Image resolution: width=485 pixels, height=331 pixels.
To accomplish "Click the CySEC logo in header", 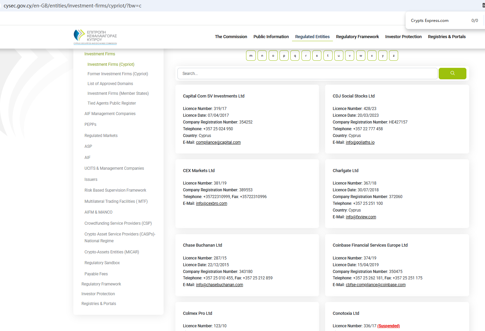I will [95, 37].
